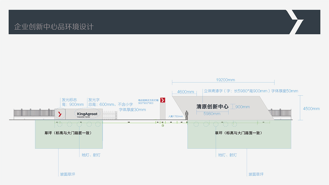This screenshot has height=185, width=329.
Task: Click the '清原创新中心' sign lettering
Action: point(212,107)
